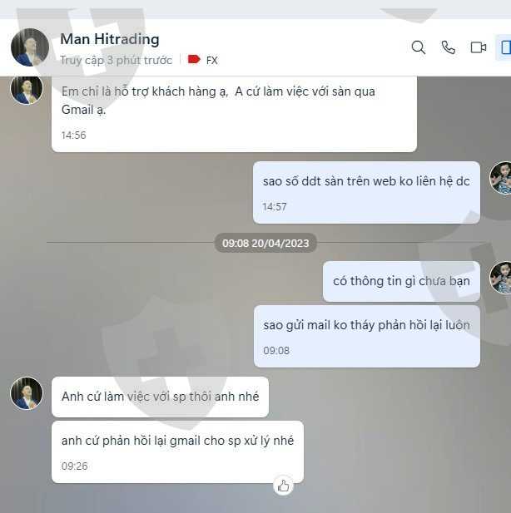Image resolution: width=511 pixels, height=513 pixels.
Task: Select the 'Em chỉ là hỗ trợ khách hàng' message
Action: coord(234,114)
